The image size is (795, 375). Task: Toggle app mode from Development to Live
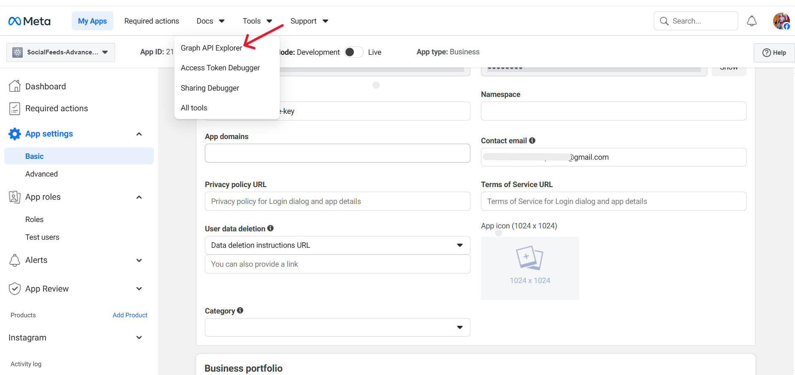[354, 52]
